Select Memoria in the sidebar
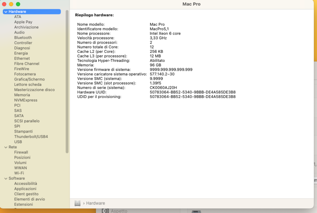The width and height of the screenshot is (317, 213). tap(22, 95)
